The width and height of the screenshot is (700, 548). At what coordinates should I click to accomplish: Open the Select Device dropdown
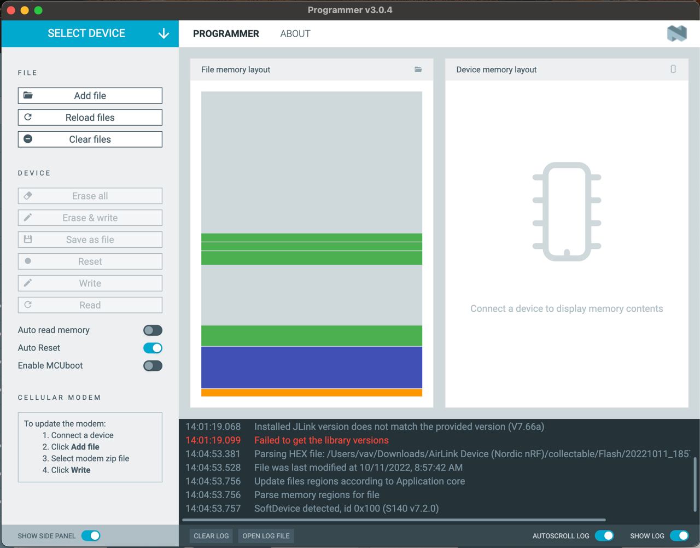(x=90, y=33)
